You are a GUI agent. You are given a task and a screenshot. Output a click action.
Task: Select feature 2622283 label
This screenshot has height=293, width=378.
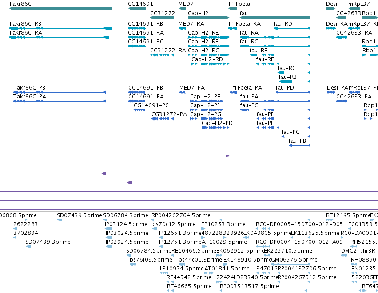[x=26, y=224]
